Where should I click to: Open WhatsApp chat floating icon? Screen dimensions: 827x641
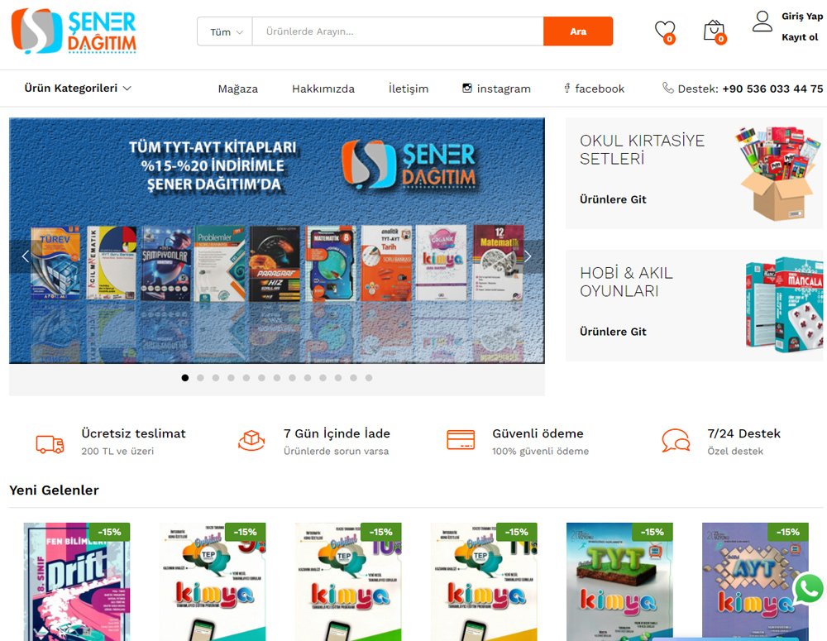coord(809,589)
